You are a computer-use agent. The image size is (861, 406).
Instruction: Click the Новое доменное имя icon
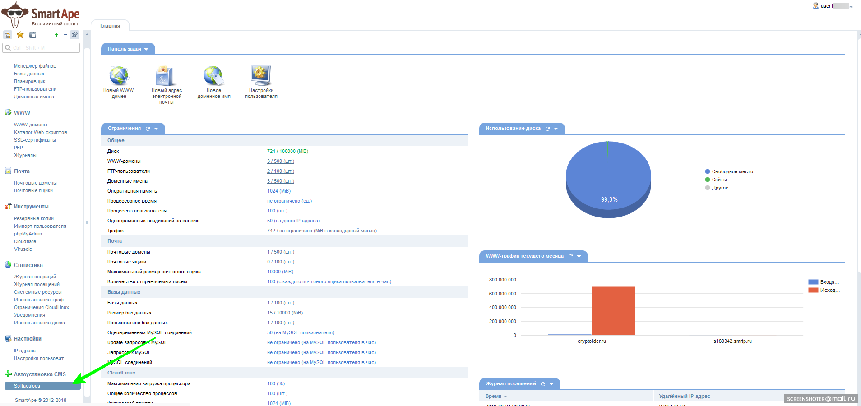click(x=213, y=75)
